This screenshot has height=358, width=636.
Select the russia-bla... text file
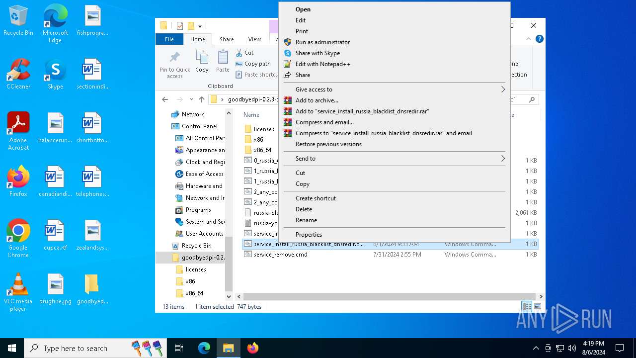(261, 213)
